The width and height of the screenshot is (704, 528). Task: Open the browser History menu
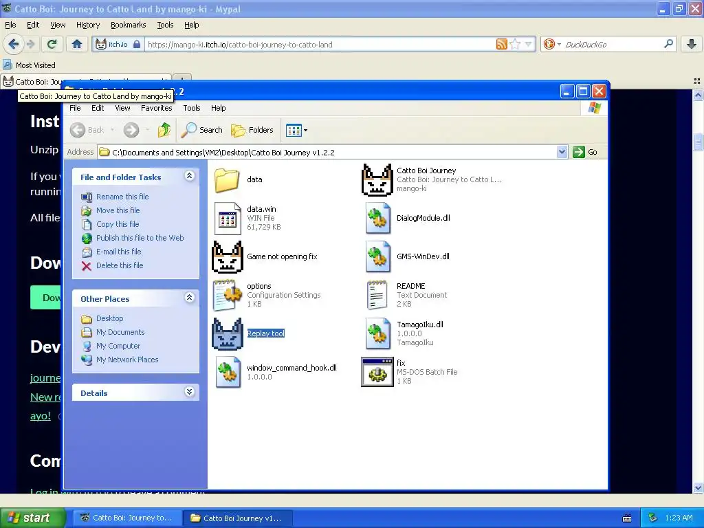pyautogui.click(x=87, y=25)
